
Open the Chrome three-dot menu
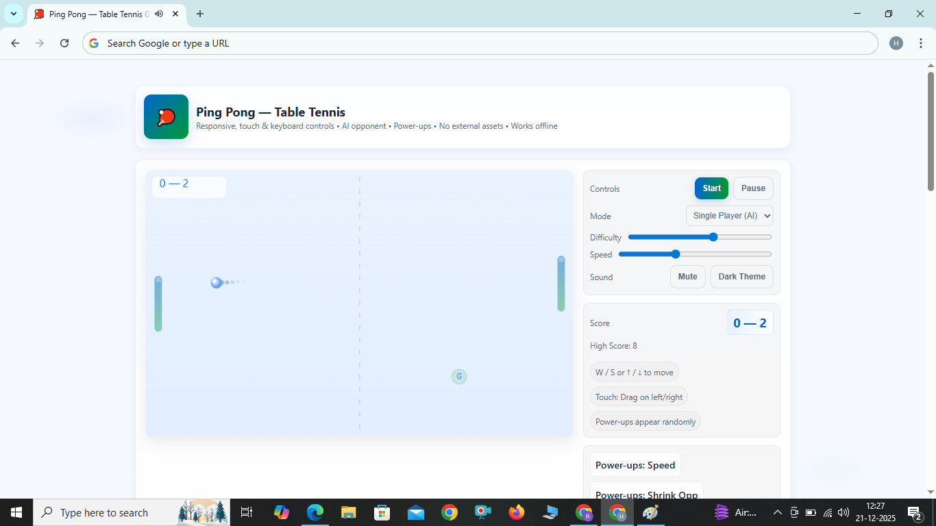click(x=920, y=43)
